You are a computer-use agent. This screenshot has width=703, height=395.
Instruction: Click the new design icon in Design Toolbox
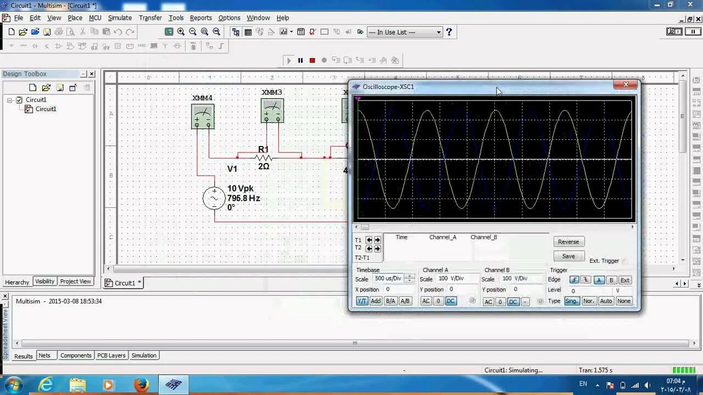click(32, 88)
